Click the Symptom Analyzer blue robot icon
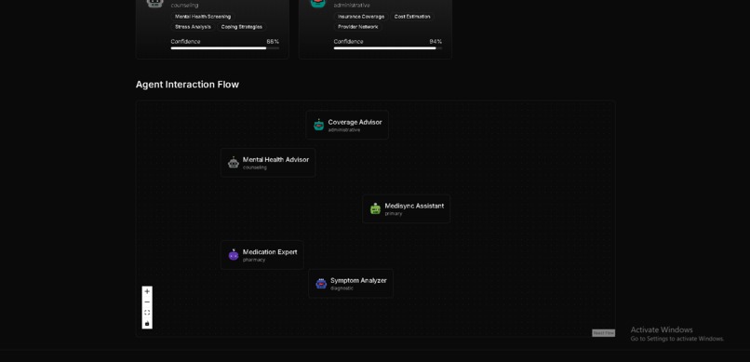 click(x=321, y=284)
